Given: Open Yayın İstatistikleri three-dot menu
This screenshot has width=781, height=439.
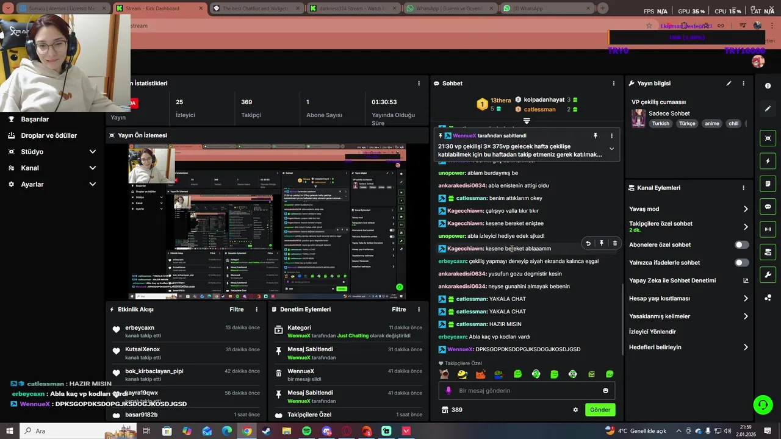Looking at the screenshot, I should (419, 84).
